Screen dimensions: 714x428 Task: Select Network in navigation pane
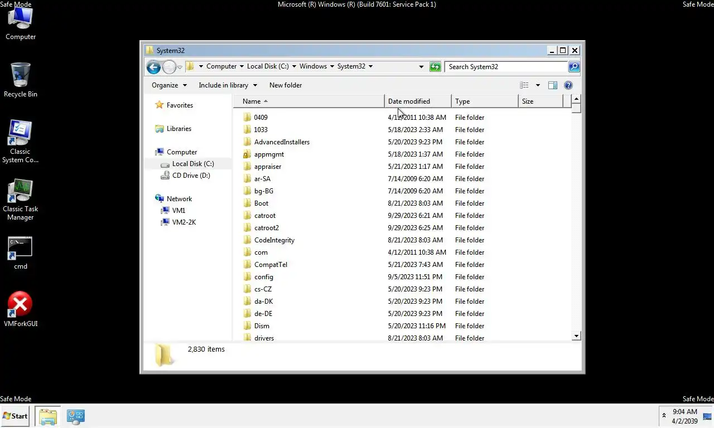[x=173, y=199]
